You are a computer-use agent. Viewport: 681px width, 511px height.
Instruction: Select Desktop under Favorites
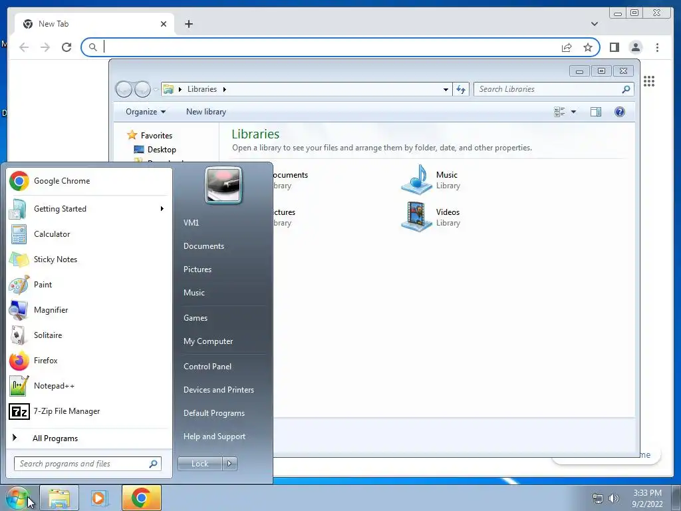point(155,150)
